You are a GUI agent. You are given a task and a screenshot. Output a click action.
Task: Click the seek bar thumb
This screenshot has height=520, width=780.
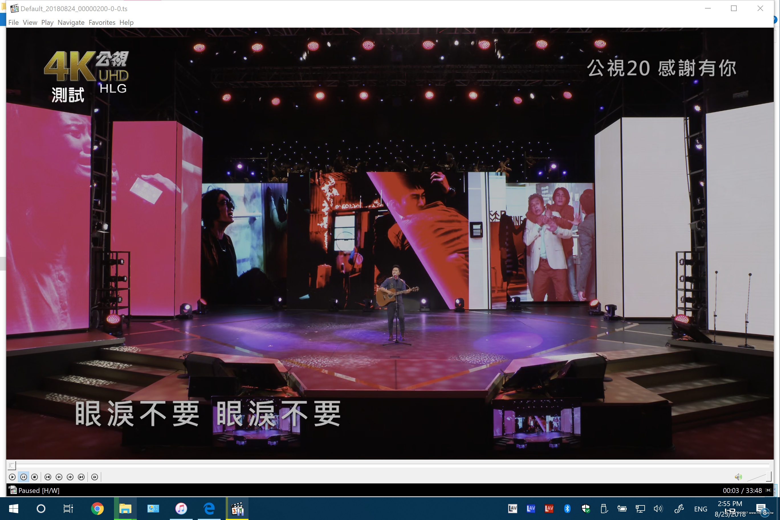[x=12, y=466]
